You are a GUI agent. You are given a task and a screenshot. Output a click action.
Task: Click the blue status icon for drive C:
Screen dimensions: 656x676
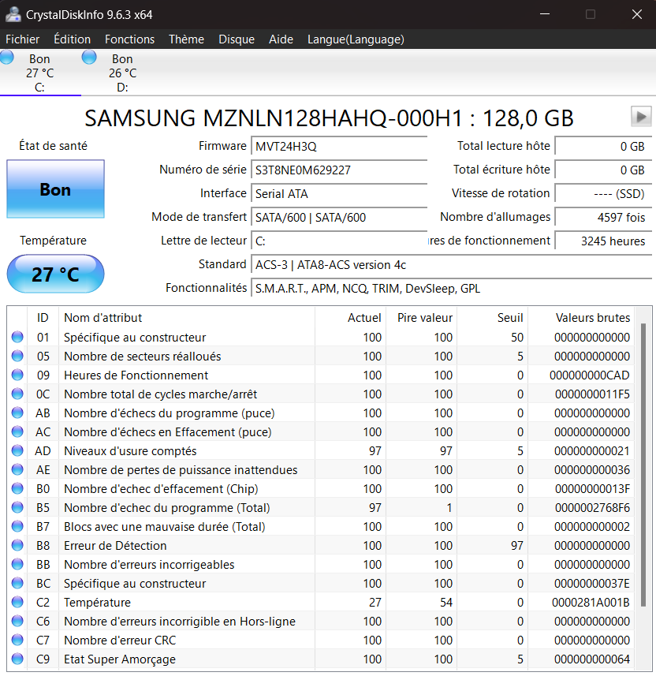click(7, 57)
